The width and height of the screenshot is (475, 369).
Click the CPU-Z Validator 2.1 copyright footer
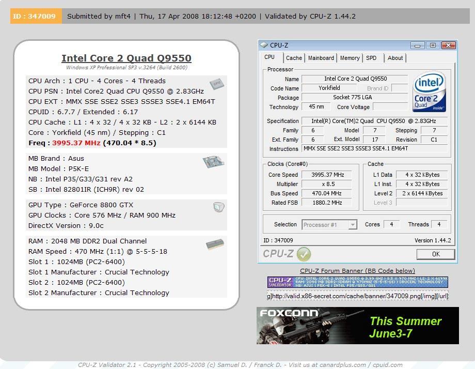pyautogui.click(x=240, y=365)
